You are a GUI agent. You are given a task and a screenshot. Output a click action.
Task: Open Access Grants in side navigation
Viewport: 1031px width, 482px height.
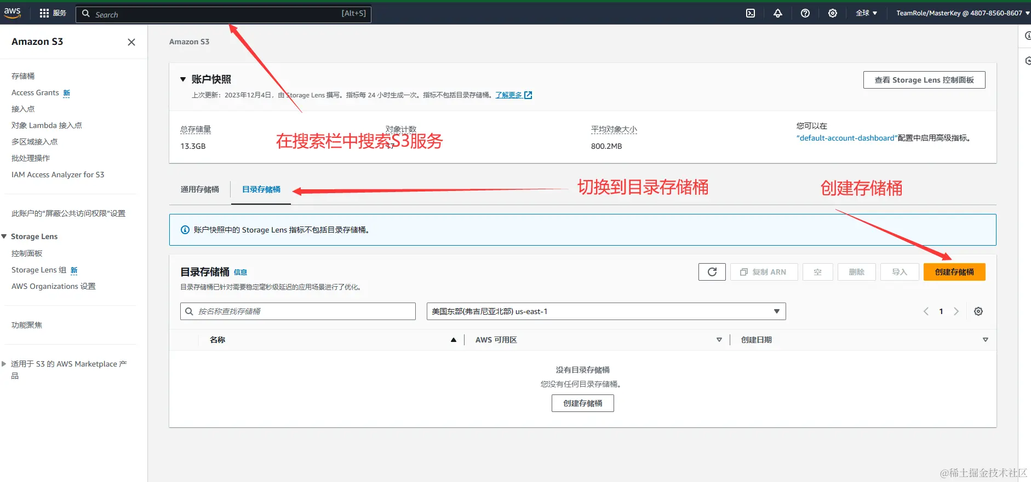(35, 92)
